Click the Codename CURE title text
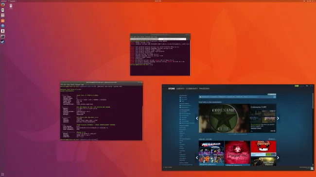The width and height of the screenshot is (316, 177). tap(258, 107)
